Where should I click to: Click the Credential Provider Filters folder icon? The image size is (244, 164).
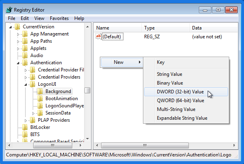(x=32, y=70)
